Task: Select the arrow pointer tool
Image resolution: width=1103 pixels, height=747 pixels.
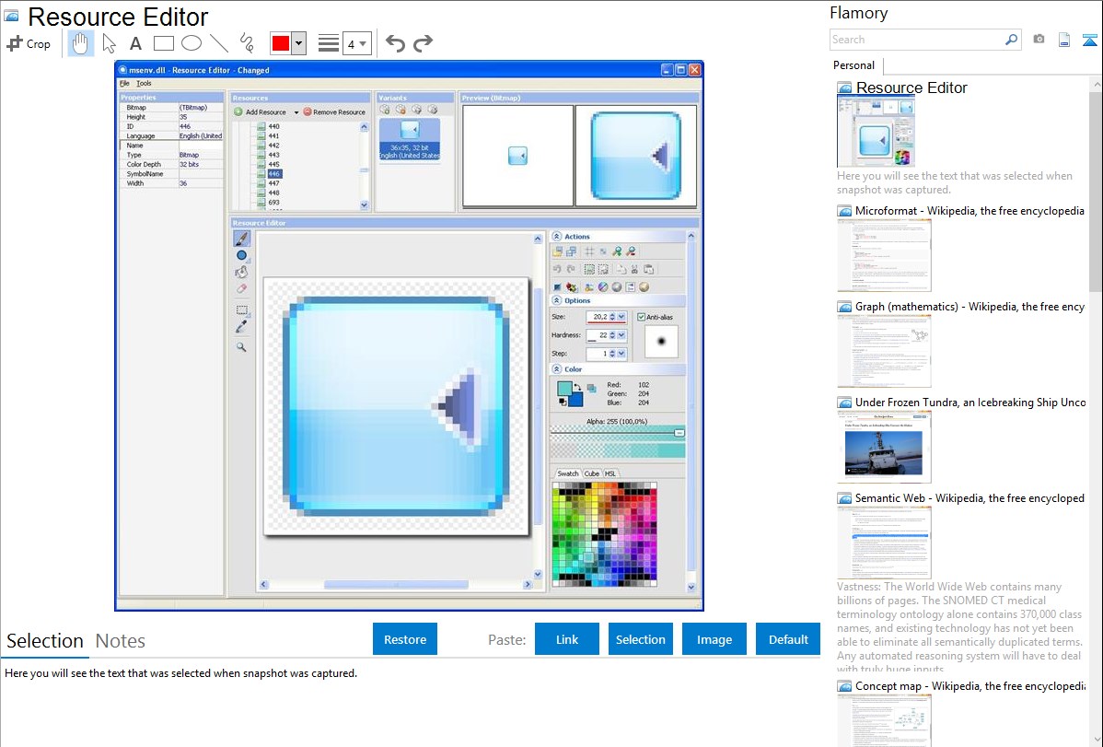Action: [110, 43]
